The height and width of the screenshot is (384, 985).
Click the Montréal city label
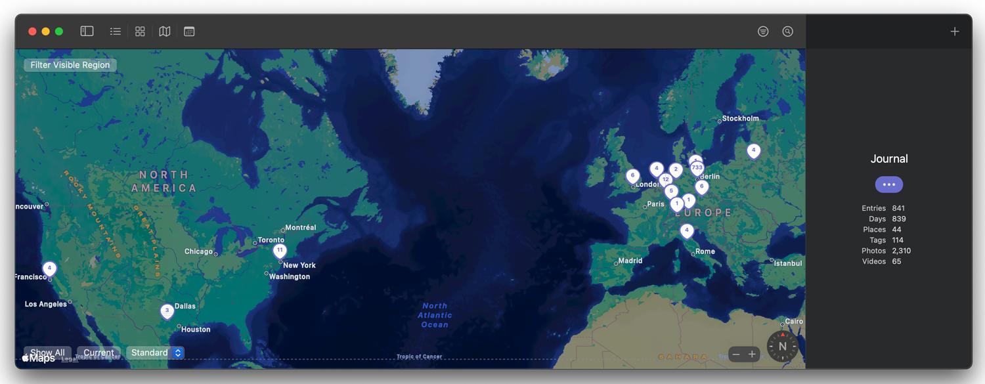[301, 228]
